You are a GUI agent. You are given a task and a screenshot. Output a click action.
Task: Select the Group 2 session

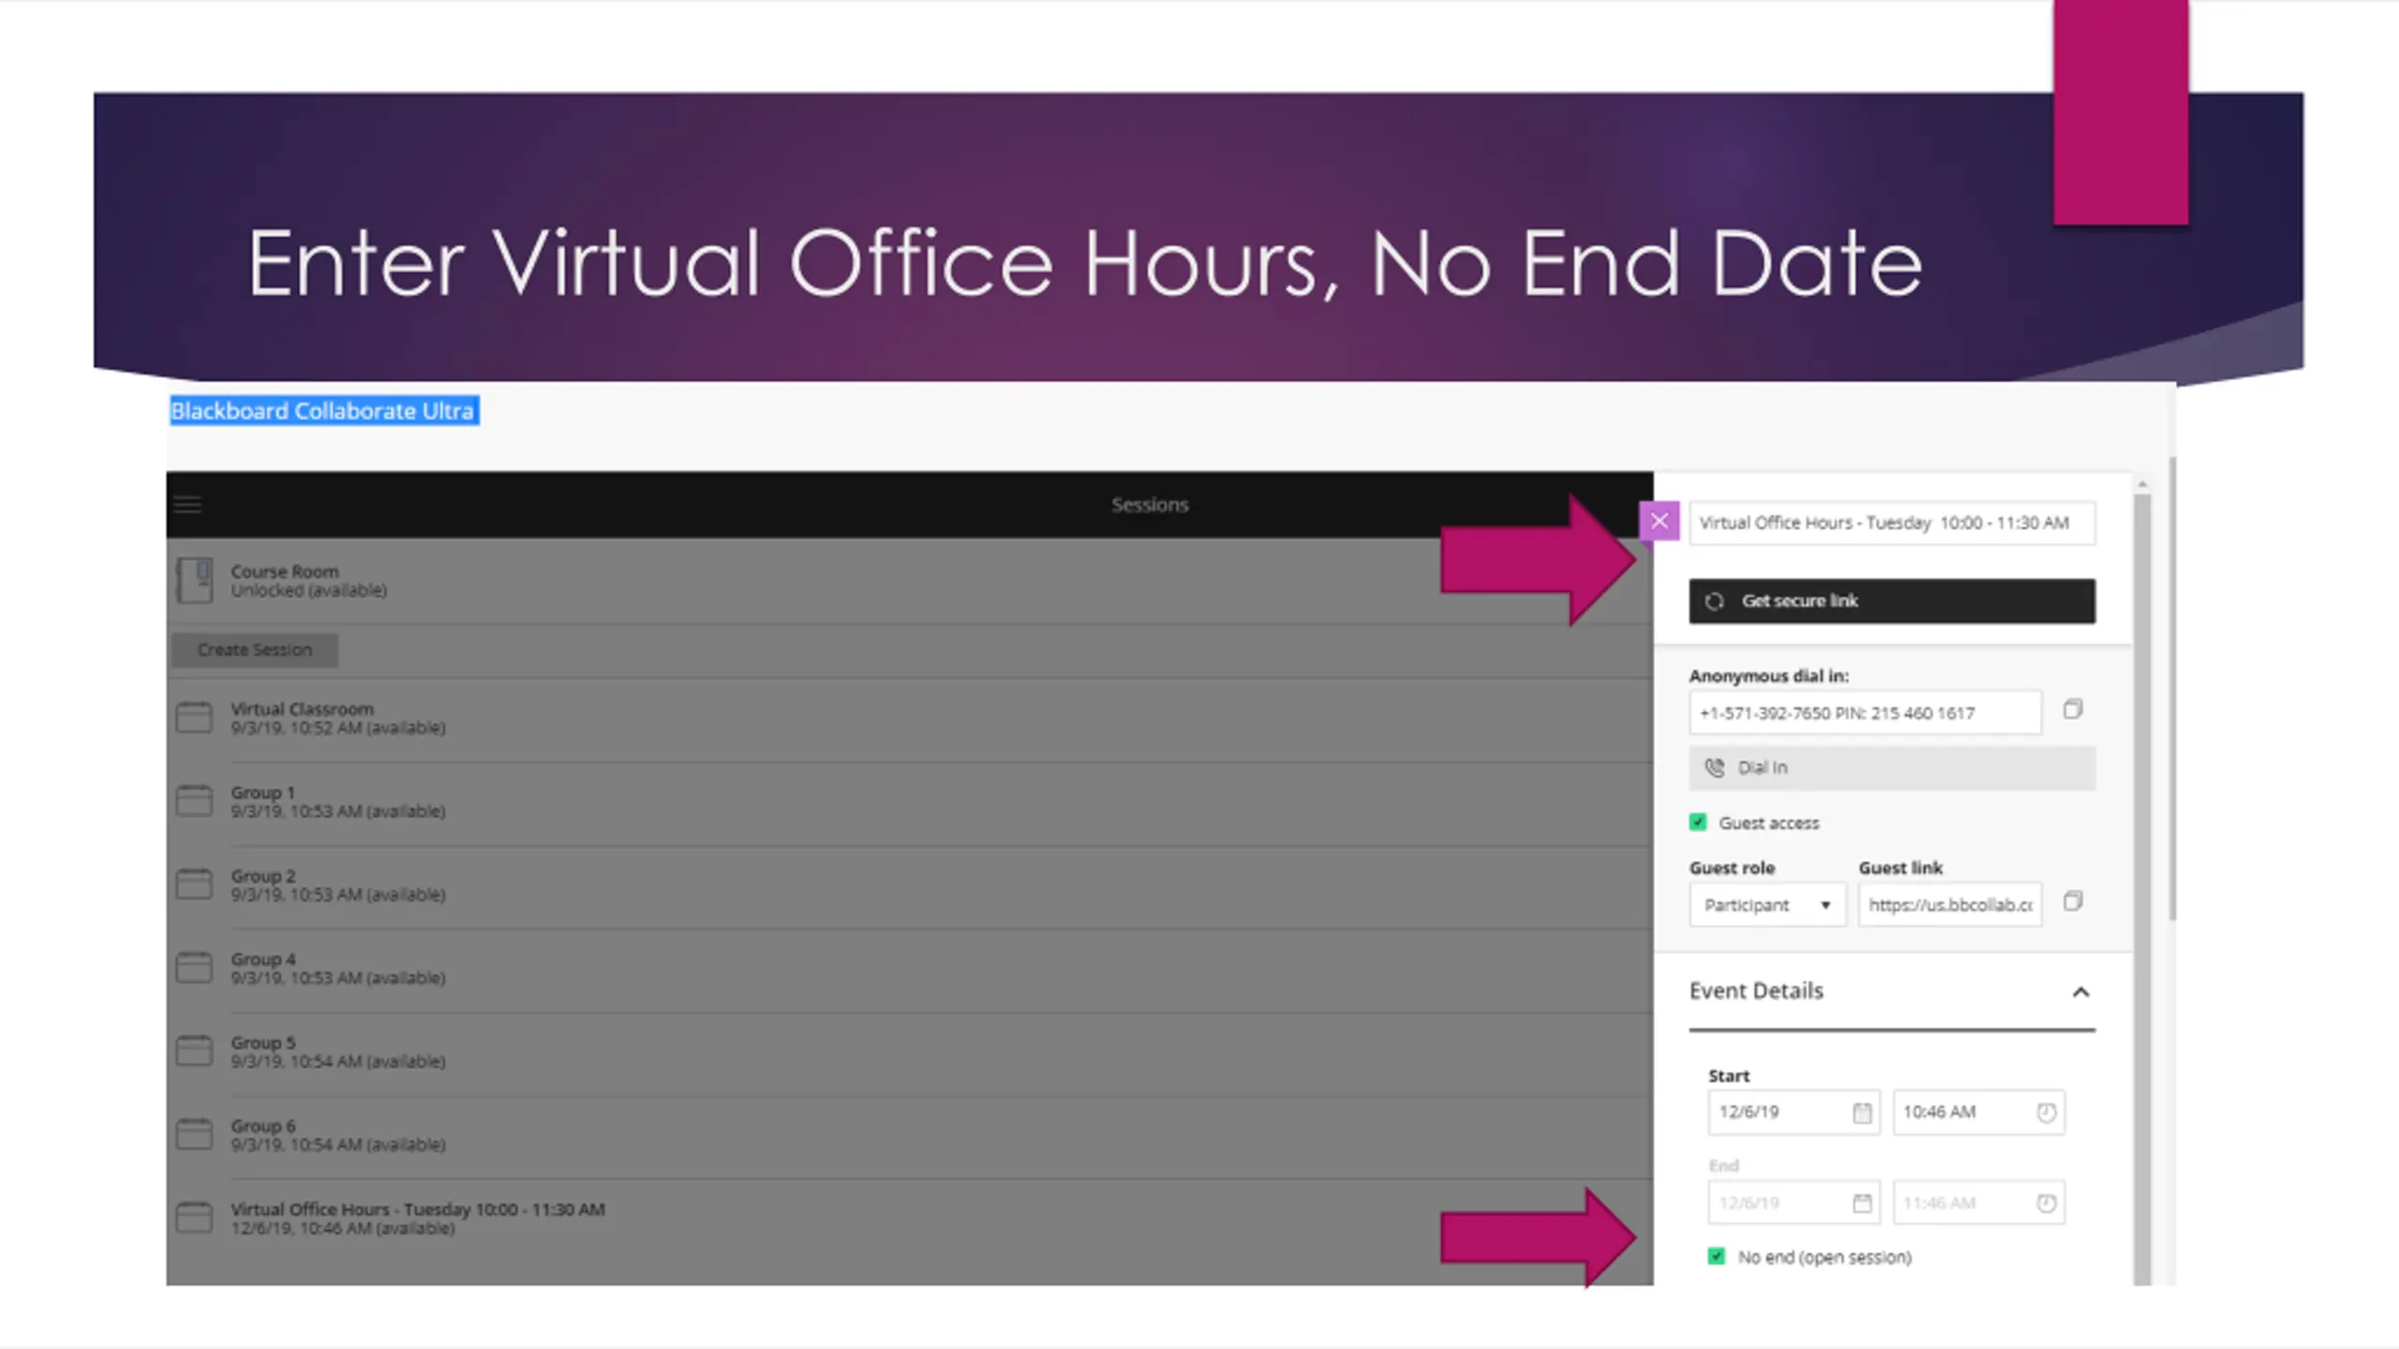click(909, 886)
